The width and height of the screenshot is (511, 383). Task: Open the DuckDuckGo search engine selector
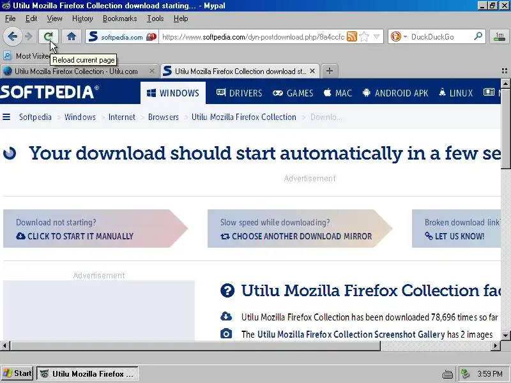pos(399,36)
